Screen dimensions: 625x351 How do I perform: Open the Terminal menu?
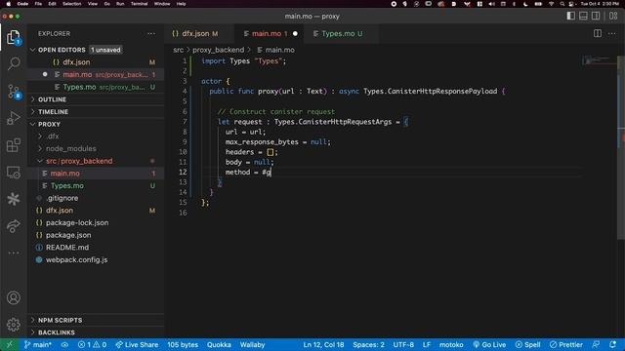[x=139, y=4]
